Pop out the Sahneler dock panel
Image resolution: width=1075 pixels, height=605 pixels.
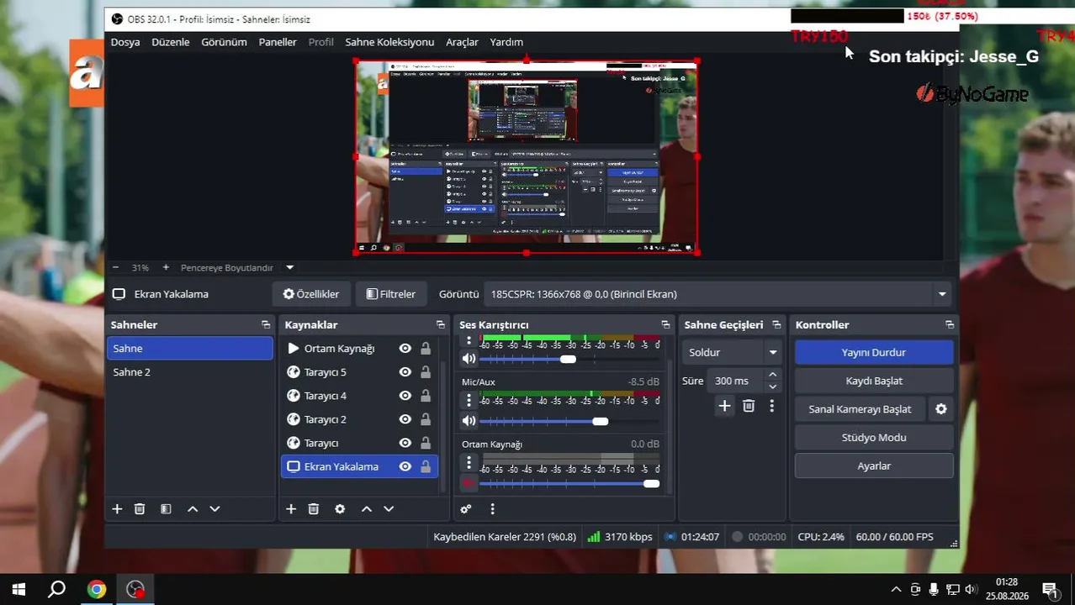point(266,324)
